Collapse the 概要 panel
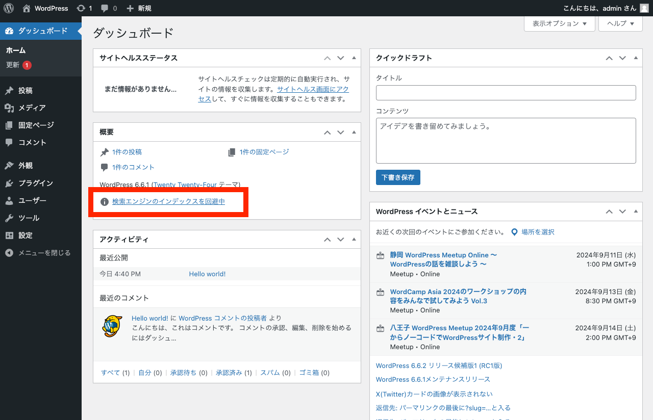 coord(354,132)
